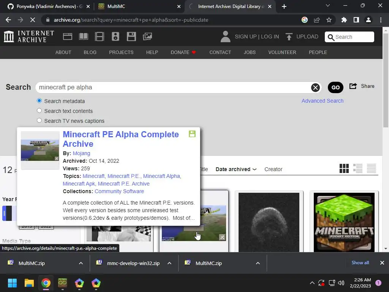This screenshot has height=292, width=389.
Task: Open DONATE menu item
Action: [x=183, y=52]
